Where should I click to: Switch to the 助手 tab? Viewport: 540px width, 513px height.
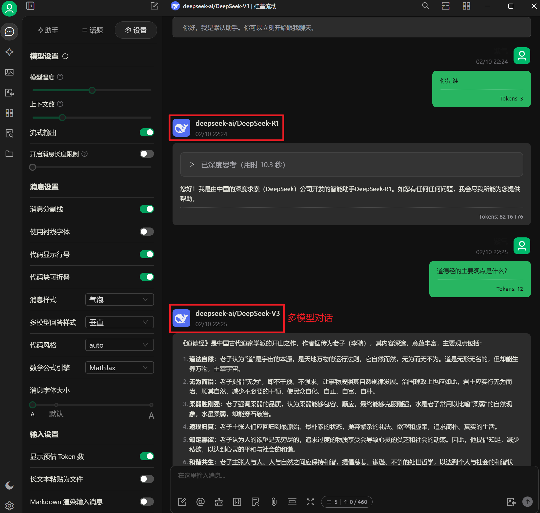(48, 30)
